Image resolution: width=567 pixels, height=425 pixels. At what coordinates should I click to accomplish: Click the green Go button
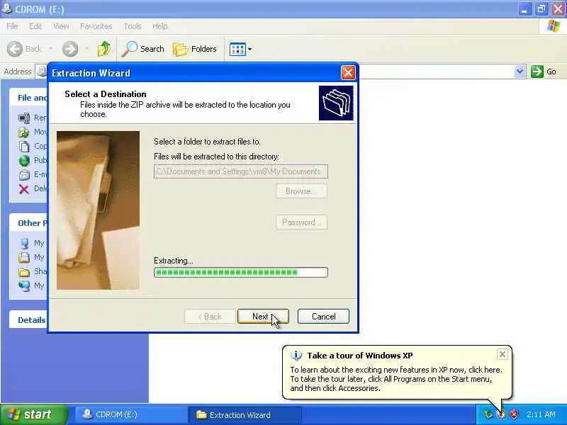(544, 72)
